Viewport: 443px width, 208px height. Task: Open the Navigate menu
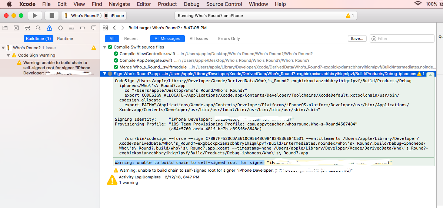(x=120, y=4)
